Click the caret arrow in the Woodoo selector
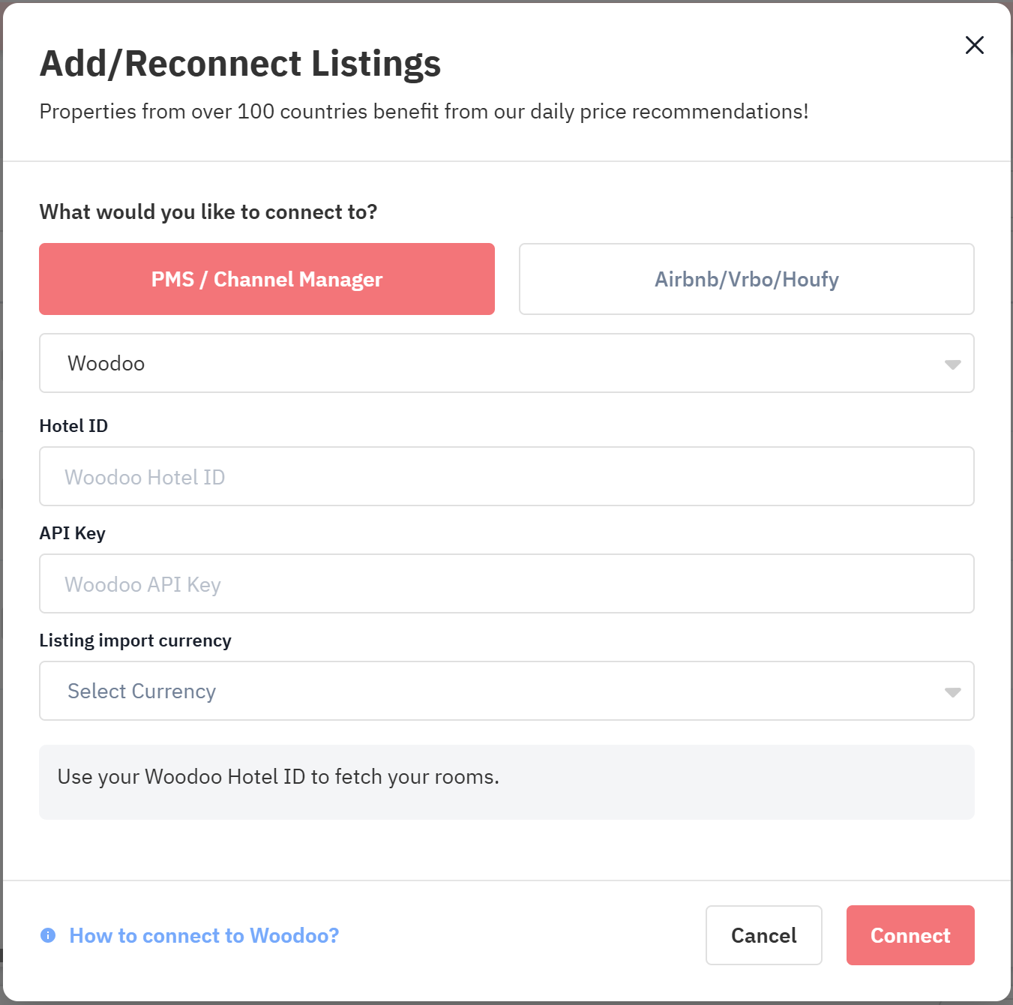The height and width of the screenshot is (1005, 1013). tap(952, 364)
